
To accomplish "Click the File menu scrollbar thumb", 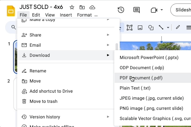I will pos(117,47).
